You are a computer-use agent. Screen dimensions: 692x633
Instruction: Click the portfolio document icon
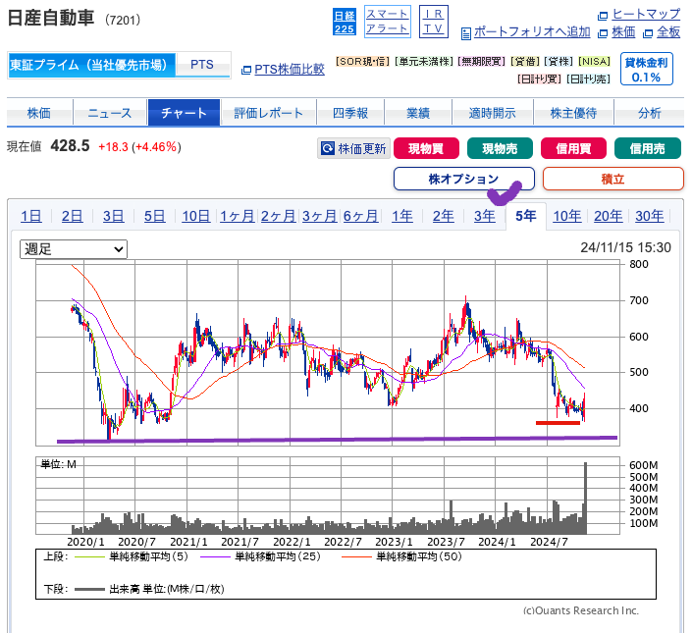pos(465,33)
